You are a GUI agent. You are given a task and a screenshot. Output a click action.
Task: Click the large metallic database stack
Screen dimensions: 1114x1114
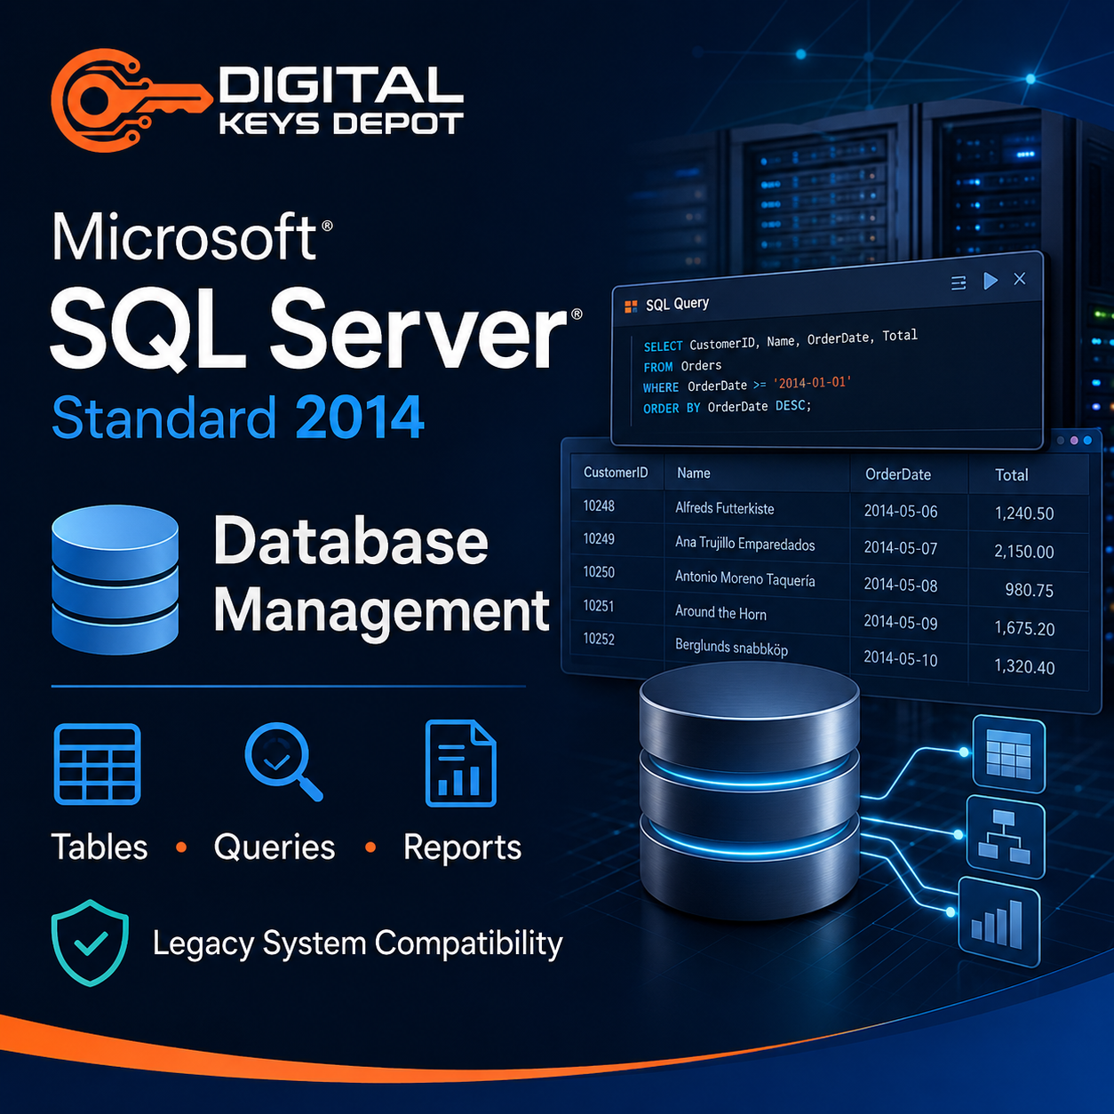tap(749, 791)
